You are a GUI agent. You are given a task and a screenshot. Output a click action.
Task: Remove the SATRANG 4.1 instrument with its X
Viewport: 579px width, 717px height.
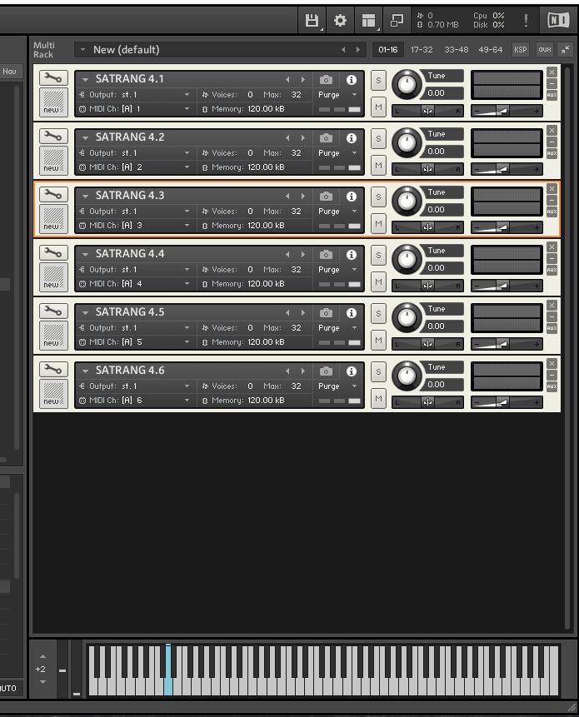click(552, 72)
